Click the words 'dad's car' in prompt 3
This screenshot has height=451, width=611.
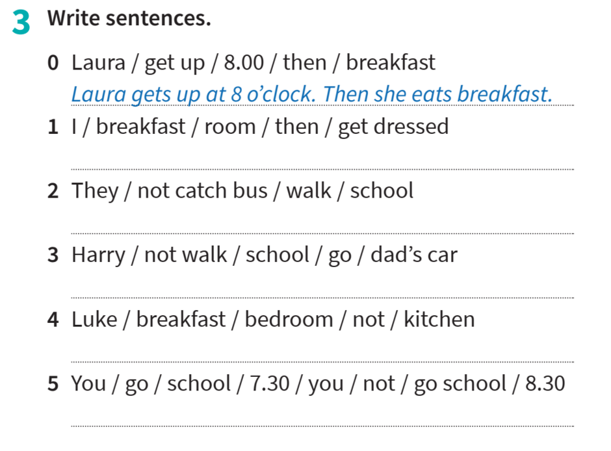(x=414, y=255)
